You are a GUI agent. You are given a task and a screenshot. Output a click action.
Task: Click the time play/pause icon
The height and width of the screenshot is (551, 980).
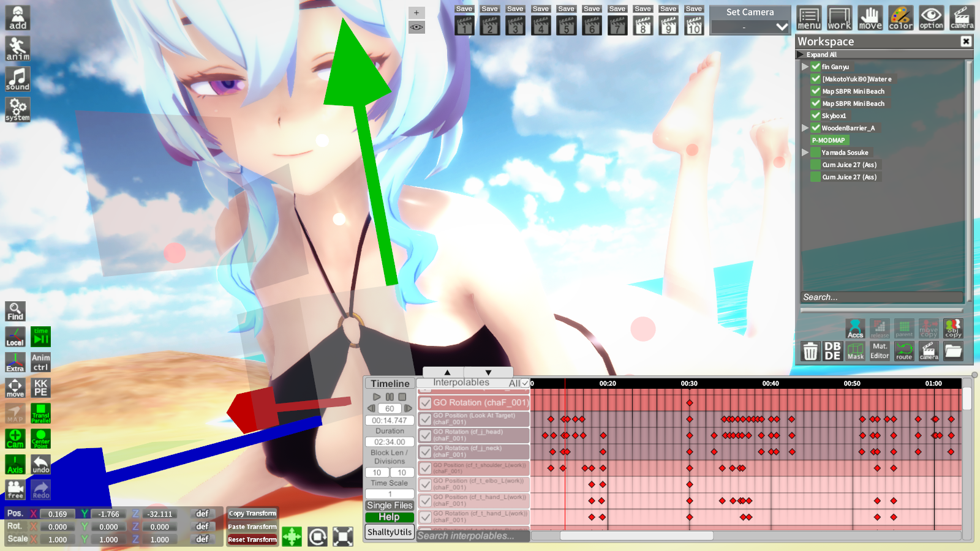pos(41,337)
